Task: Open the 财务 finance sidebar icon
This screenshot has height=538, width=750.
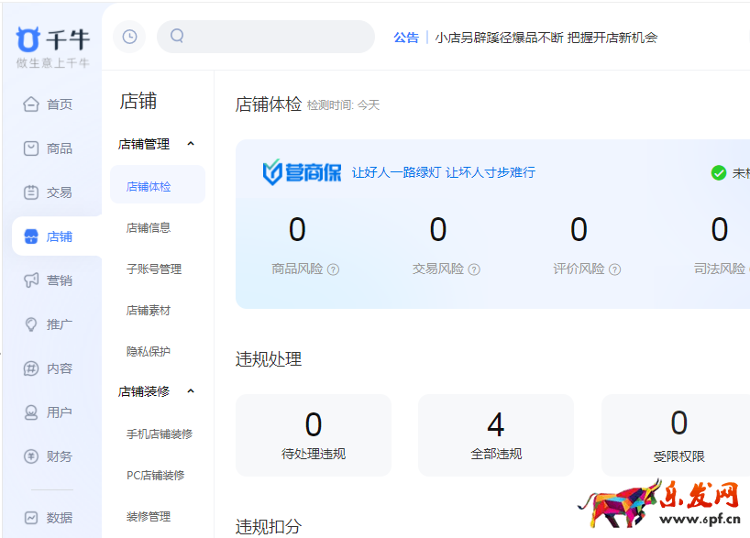Action: (33, 456)
